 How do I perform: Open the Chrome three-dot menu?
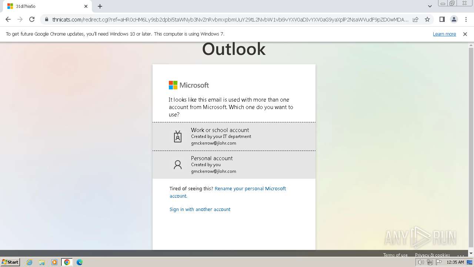pyautogui.click(x=466, y=19)
